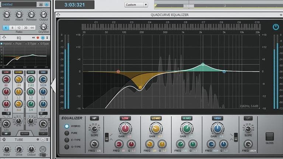This screenshot has height=159, width=283.
Task: Toggle the LOW band shelf/peak slide switch
Action: (x=106, y=137)
